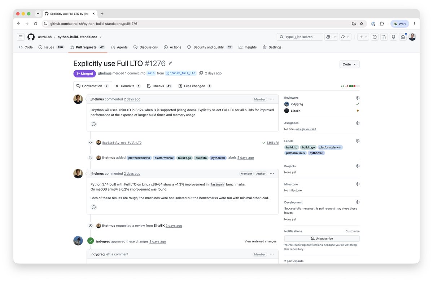Open commit 3365bfd link

272,143
